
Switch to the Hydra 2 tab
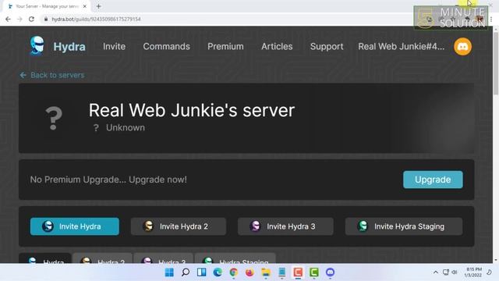coord(102,258)
